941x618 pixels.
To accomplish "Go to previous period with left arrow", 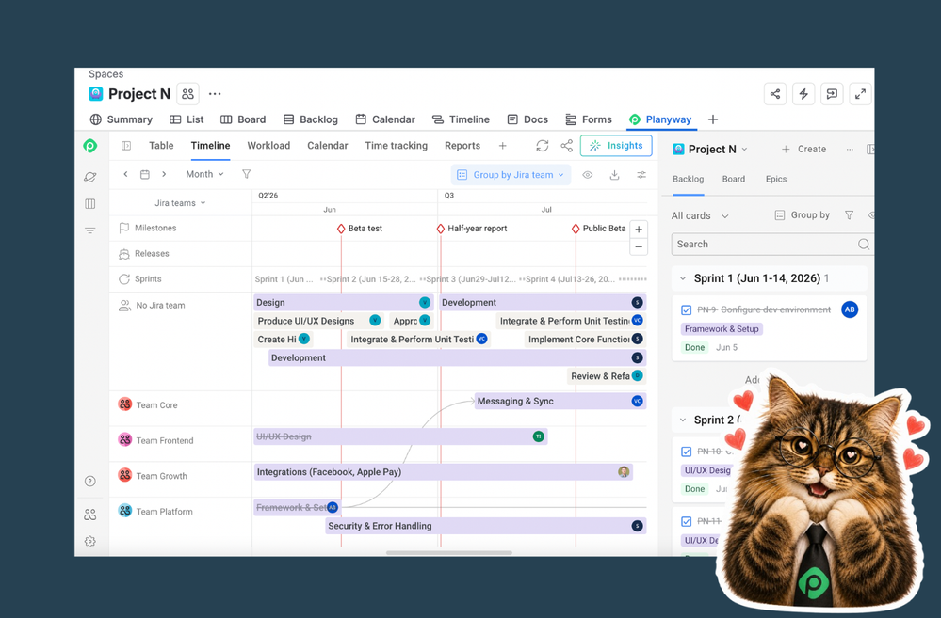I will pyautogui.click(x=125, y=174).
